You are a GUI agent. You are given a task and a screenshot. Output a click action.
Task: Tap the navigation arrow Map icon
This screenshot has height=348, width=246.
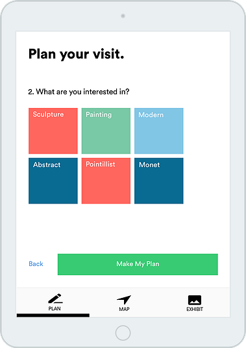tap(124, 300)
